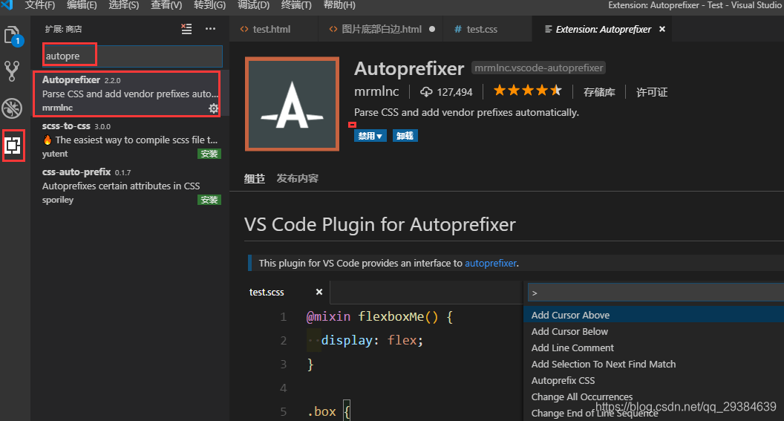Open the 文件(F) menu

(40, 5)
